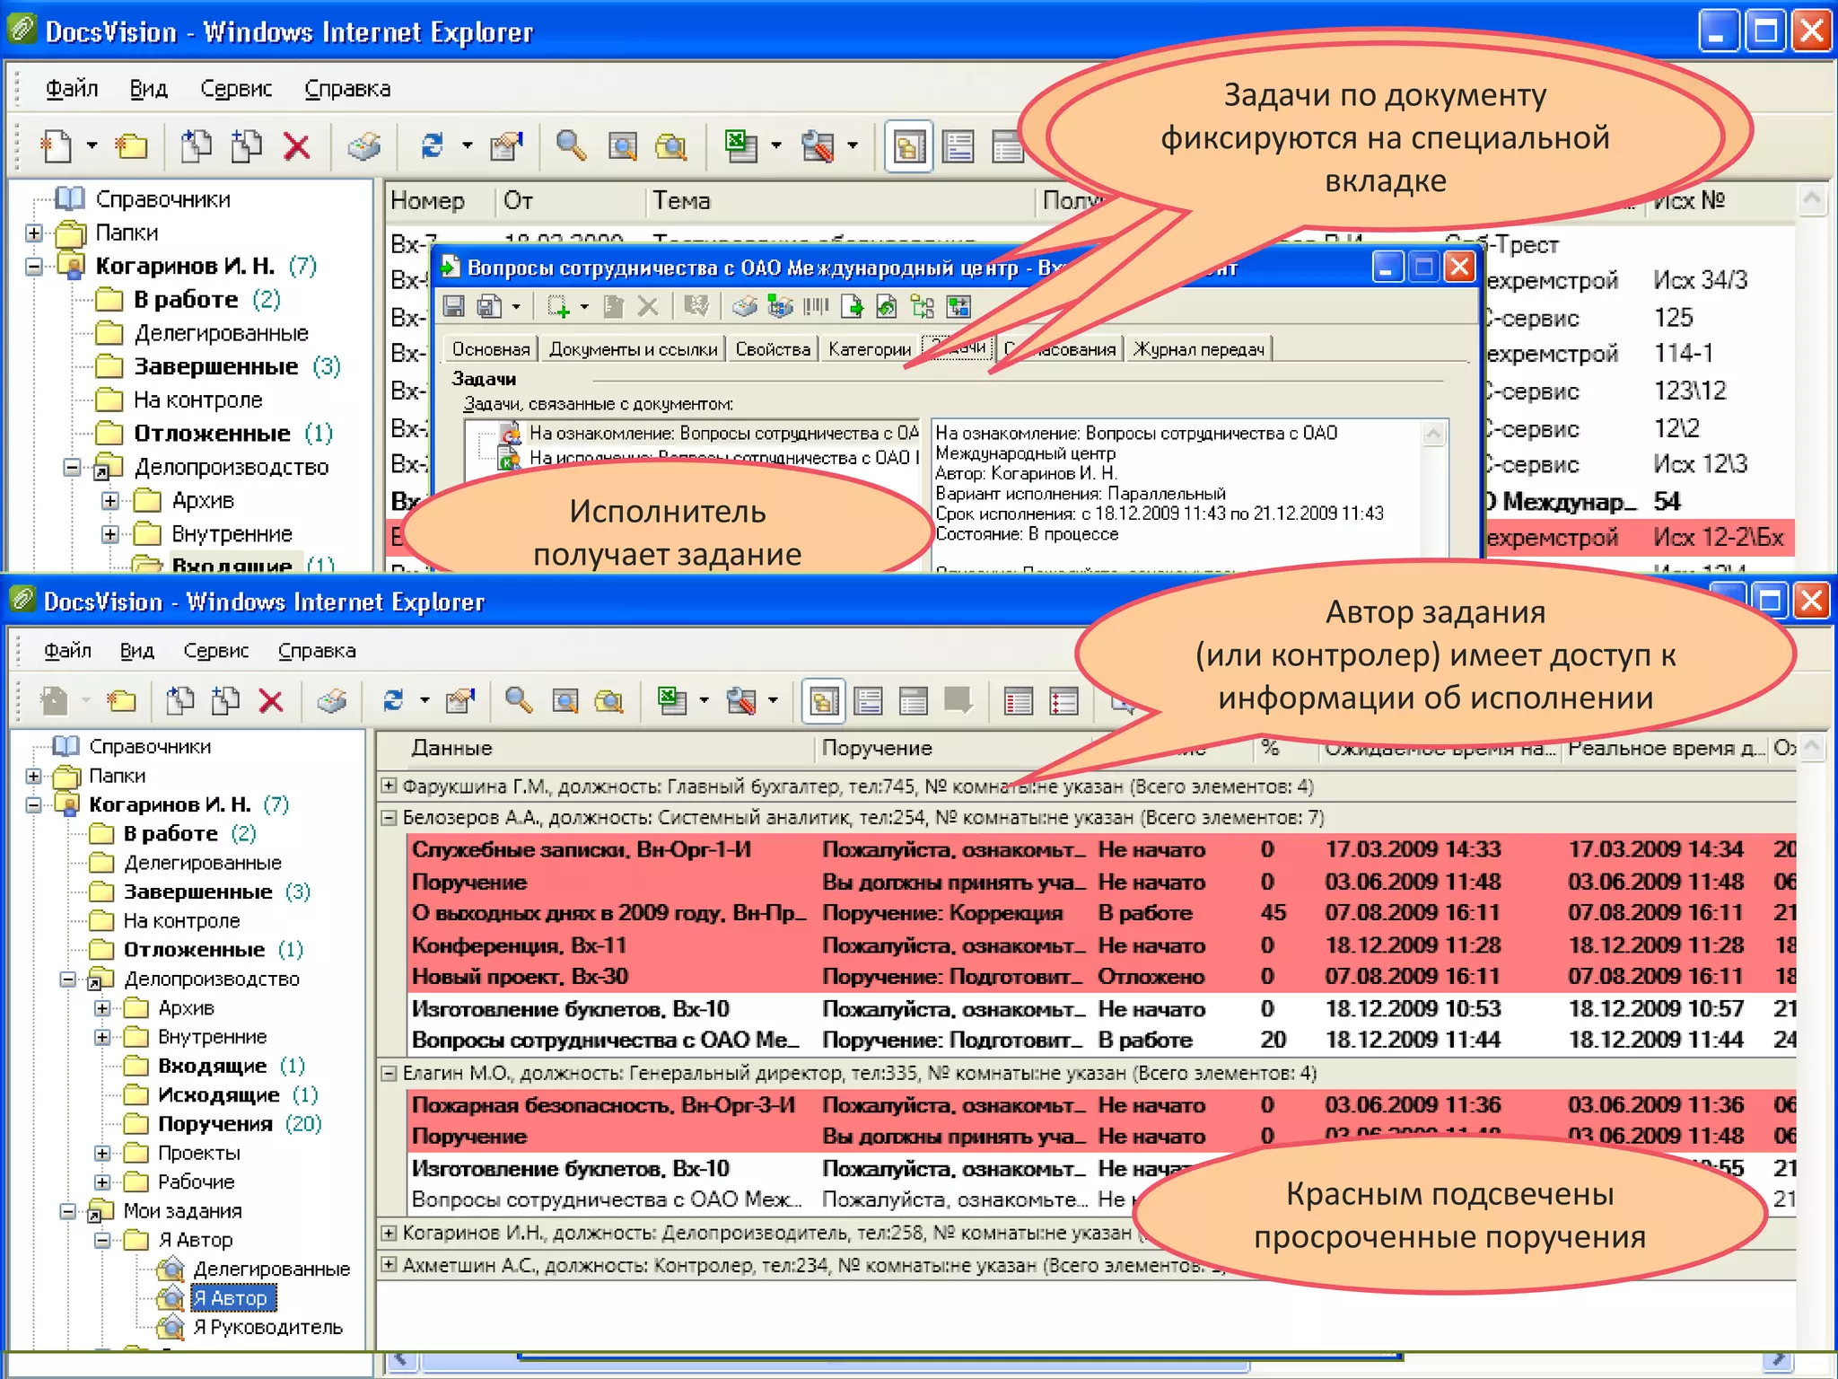The width and height of the screenshot is (1838, 1379).
Task: Click the New Folder icon in the upper toolbar
Action: (x=131, y=145)
